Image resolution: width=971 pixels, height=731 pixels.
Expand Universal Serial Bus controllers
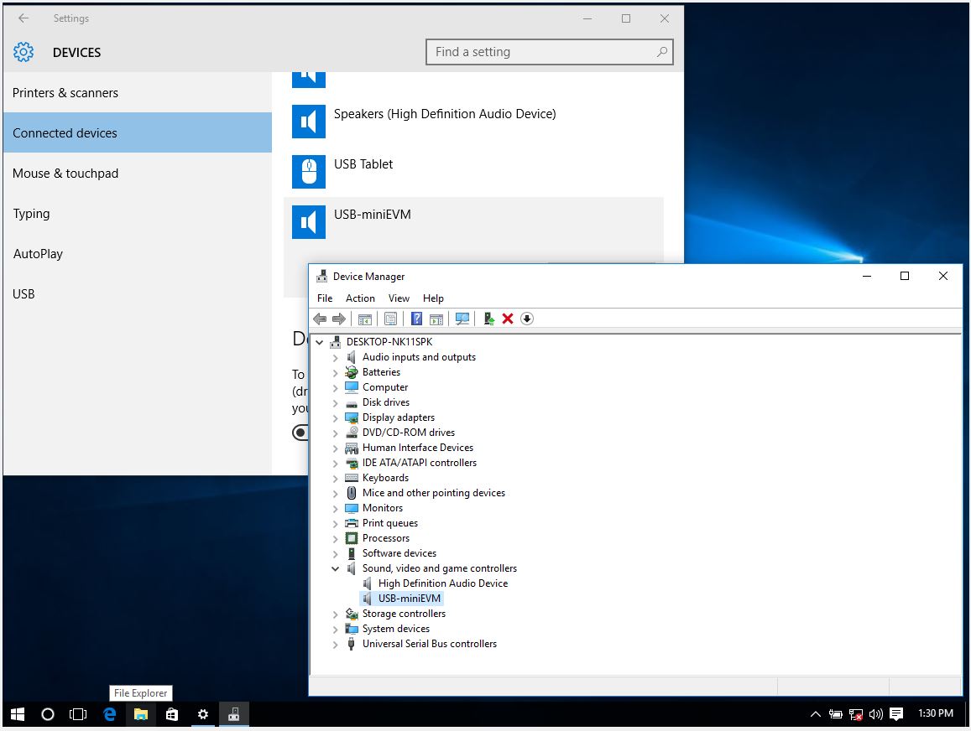coord(336,644)
